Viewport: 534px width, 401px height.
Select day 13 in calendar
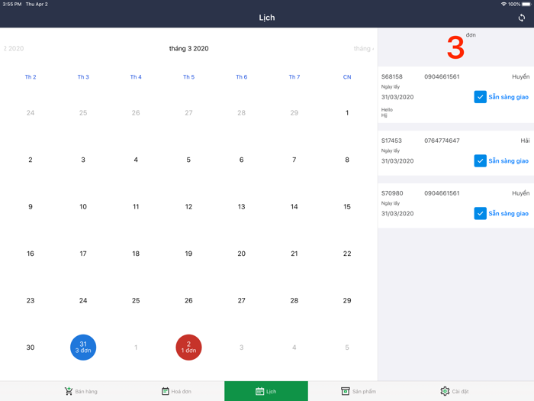[x=242, y=207]
